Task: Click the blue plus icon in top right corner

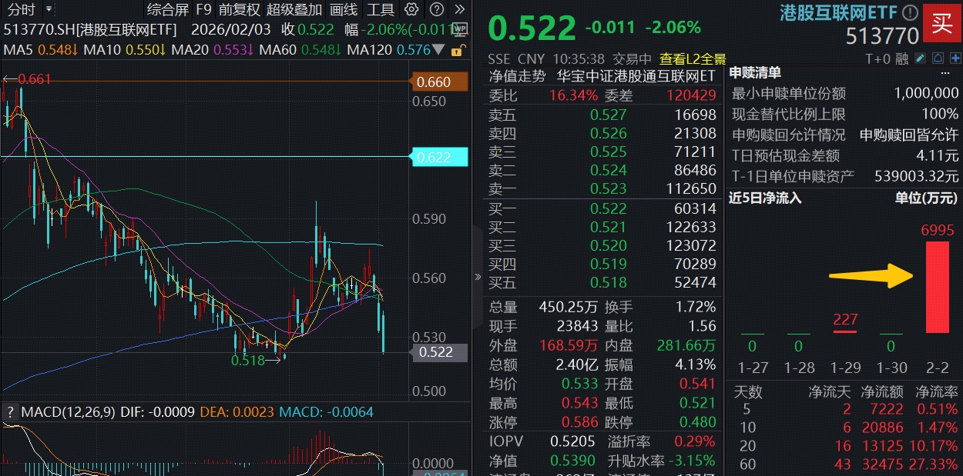Action: click(x=956, y=57)
